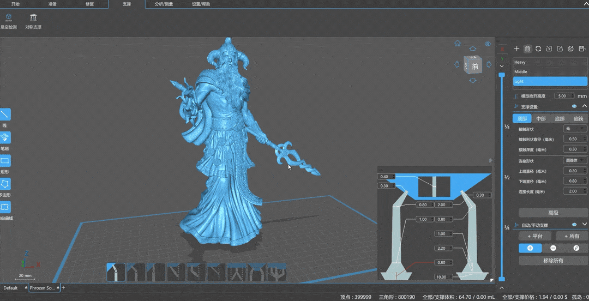589x301 pixels.
Task: Click the 对称支撑 symmetric support icon
Action: click(x=33, y=19)
